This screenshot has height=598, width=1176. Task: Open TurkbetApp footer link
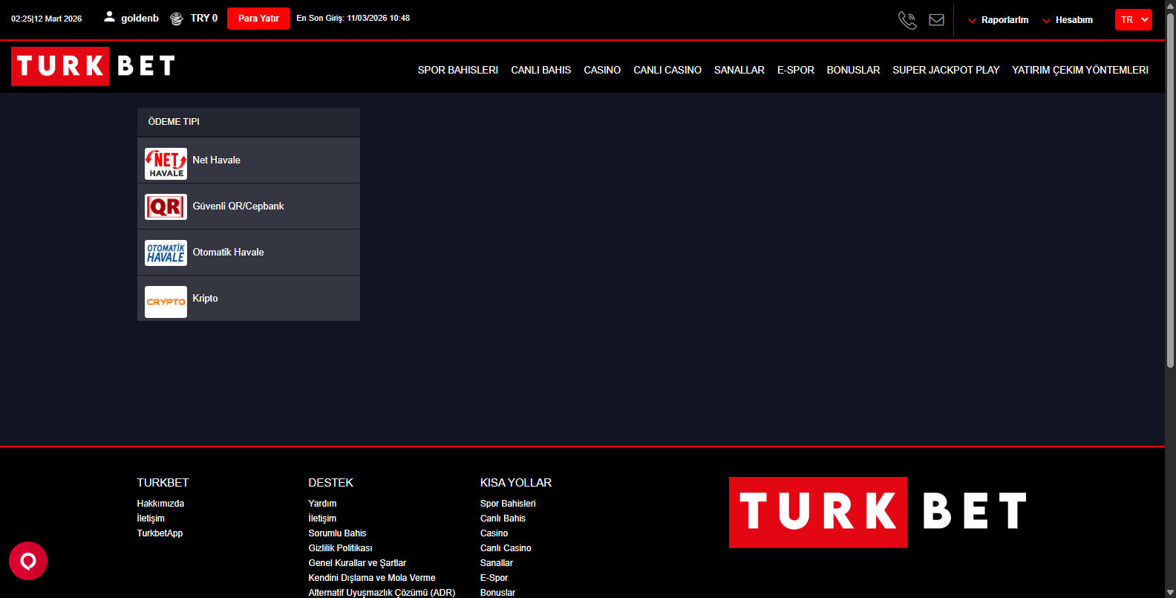(x=160, y=533)
